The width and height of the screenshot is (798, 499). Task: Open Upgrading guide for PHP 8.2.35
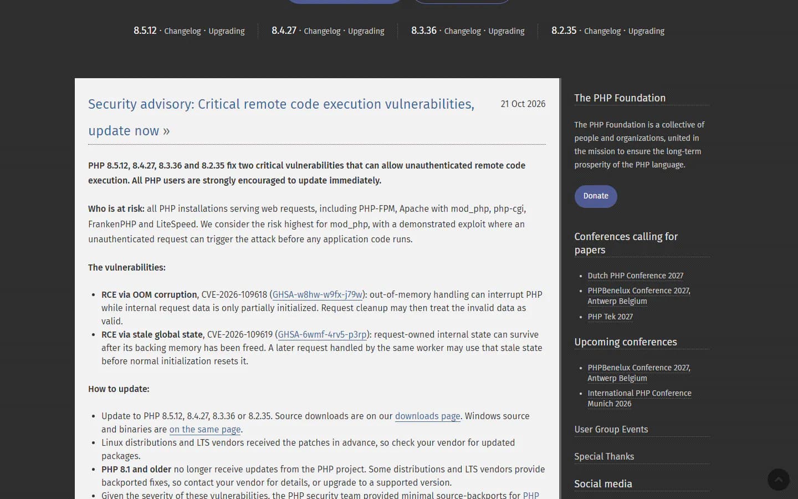[646, 31]
